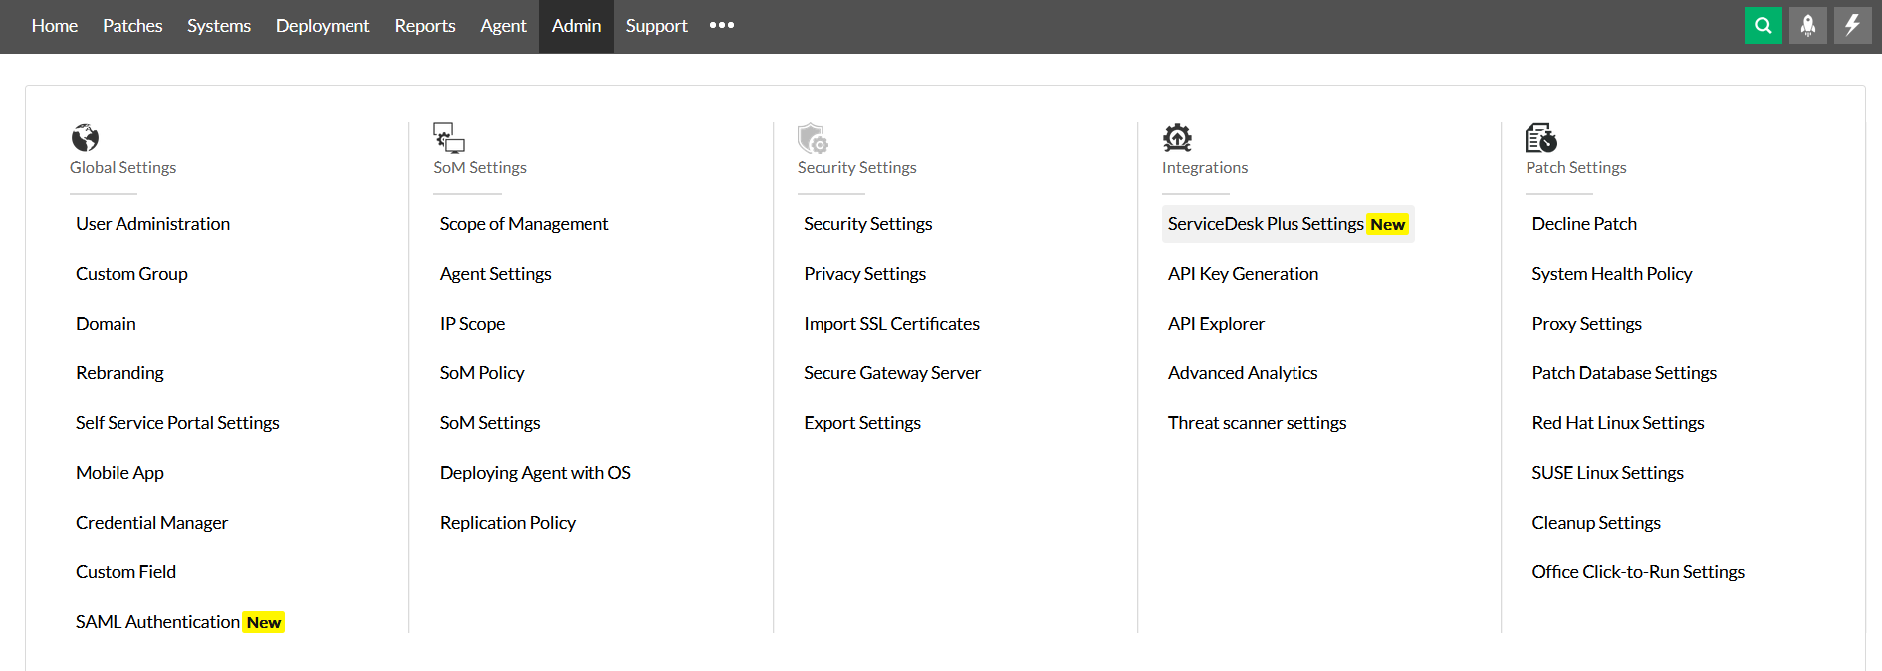Click the green search icon

pos(1763,26)
